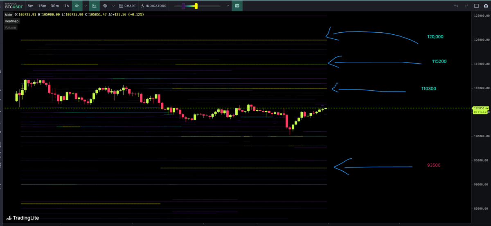Screen dimensions: 491x226
Task: Redo the last chart action
Action: tap(466, 6)
